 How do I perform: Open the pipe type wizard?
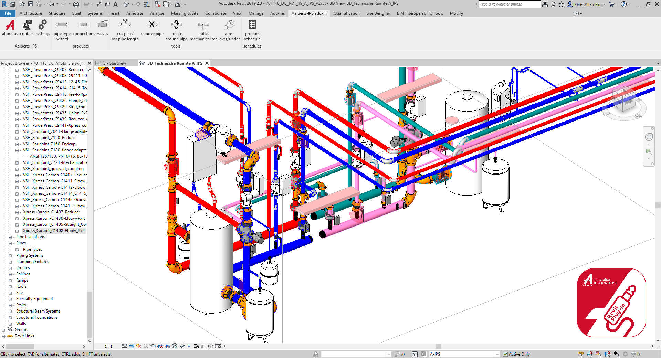tap(62, 29)
